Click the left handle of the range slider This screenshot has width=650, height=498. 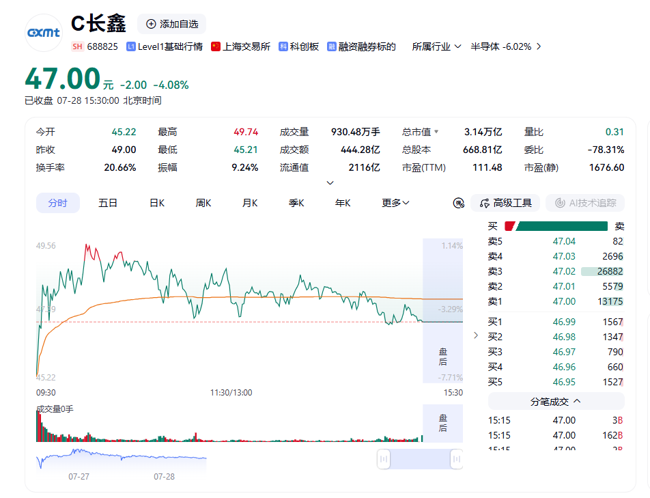(x=384, y=459)
